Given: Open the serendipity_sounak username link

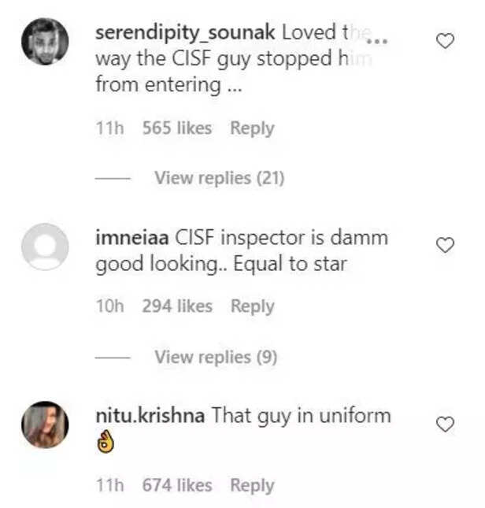Looking at the screenshot, I should point(184,33).
